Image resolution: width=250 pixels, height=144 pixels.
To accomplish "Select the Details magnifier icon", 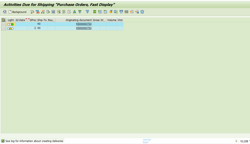I will coord(59,12).
